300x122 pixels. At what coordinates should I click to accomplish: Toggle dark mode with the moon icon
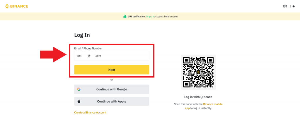tap(294, 6)
